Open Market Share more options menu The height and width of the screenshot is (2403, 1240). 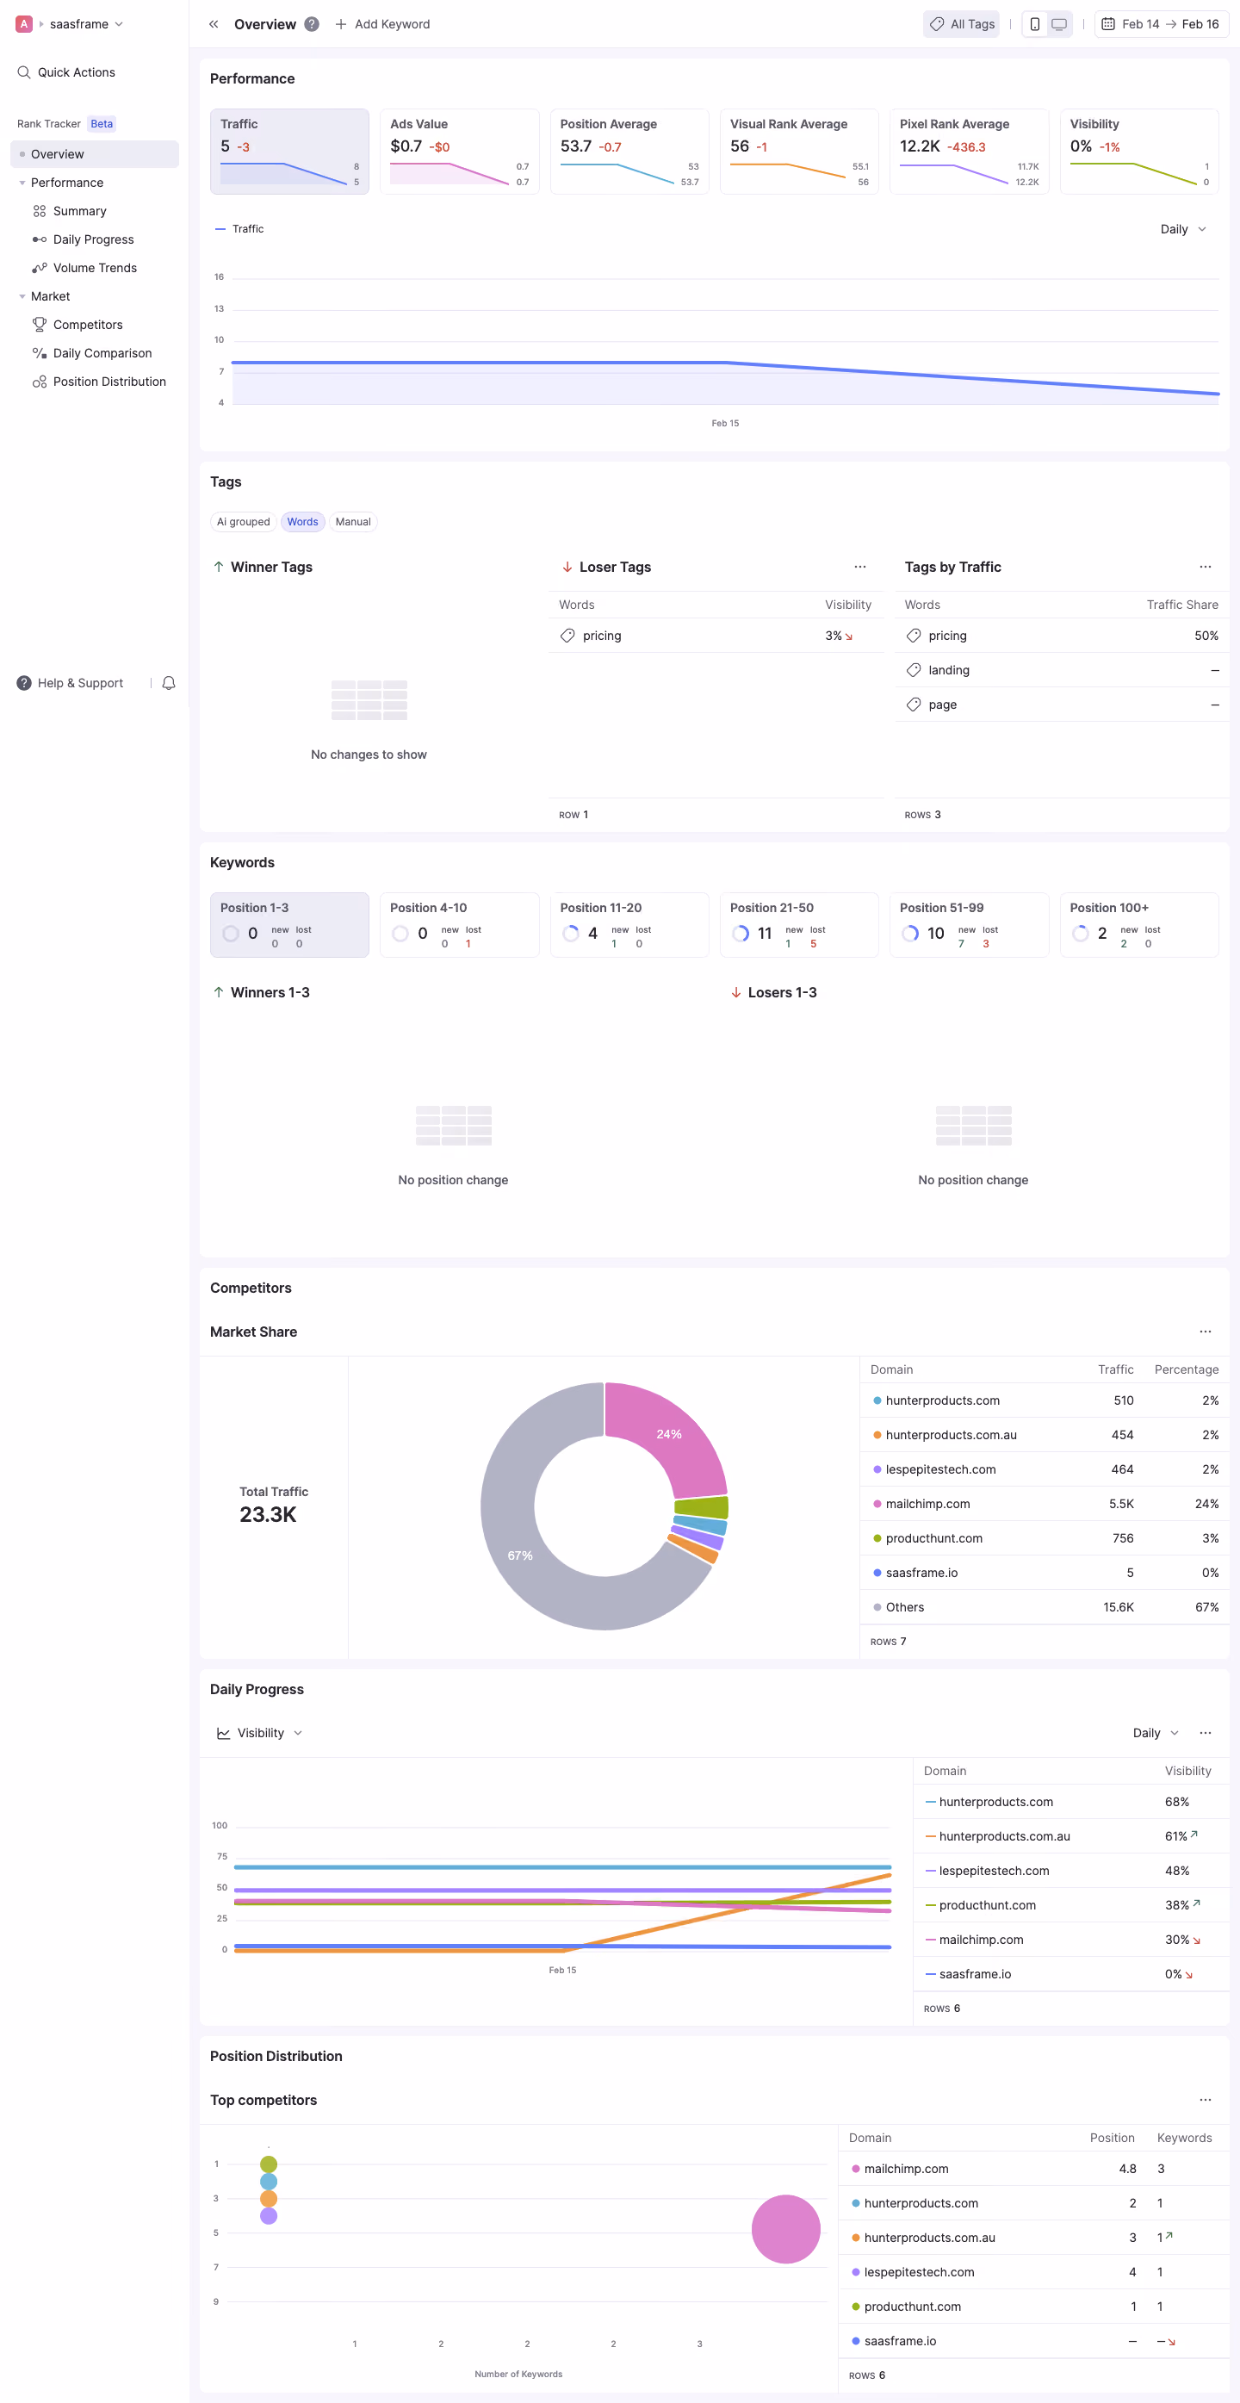click(1206, 1332)
